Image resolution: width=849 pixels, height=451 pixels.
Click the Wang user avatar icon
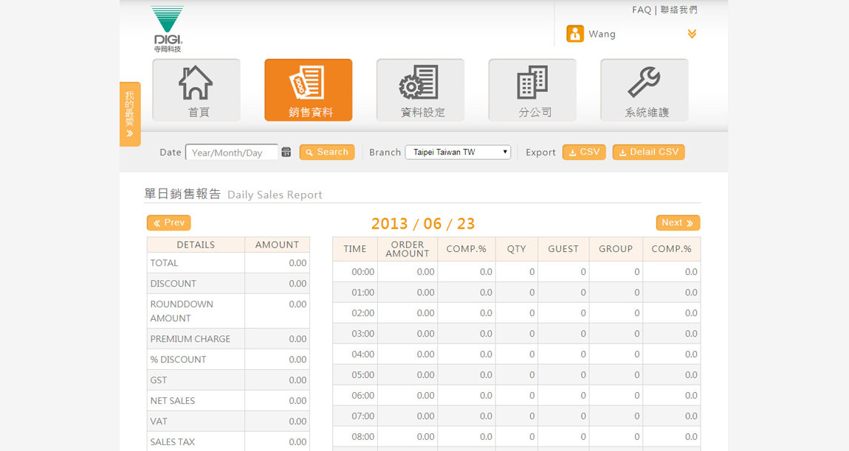click(574, 34)
